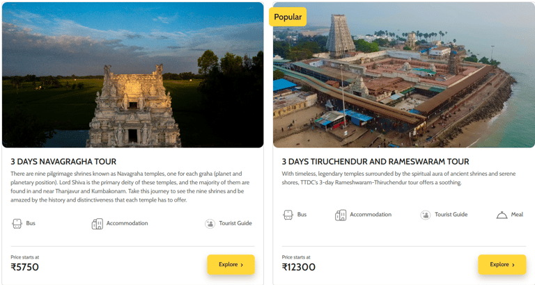
Task: Open the 3 Days Navagragha Tour title
Action: coord(63,161)
